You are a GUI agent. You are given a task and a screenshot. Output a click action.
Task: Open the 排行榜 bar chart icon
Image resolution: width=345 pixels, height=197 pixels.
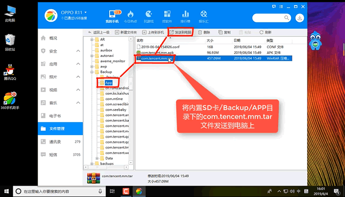click(x=185, y=14)
